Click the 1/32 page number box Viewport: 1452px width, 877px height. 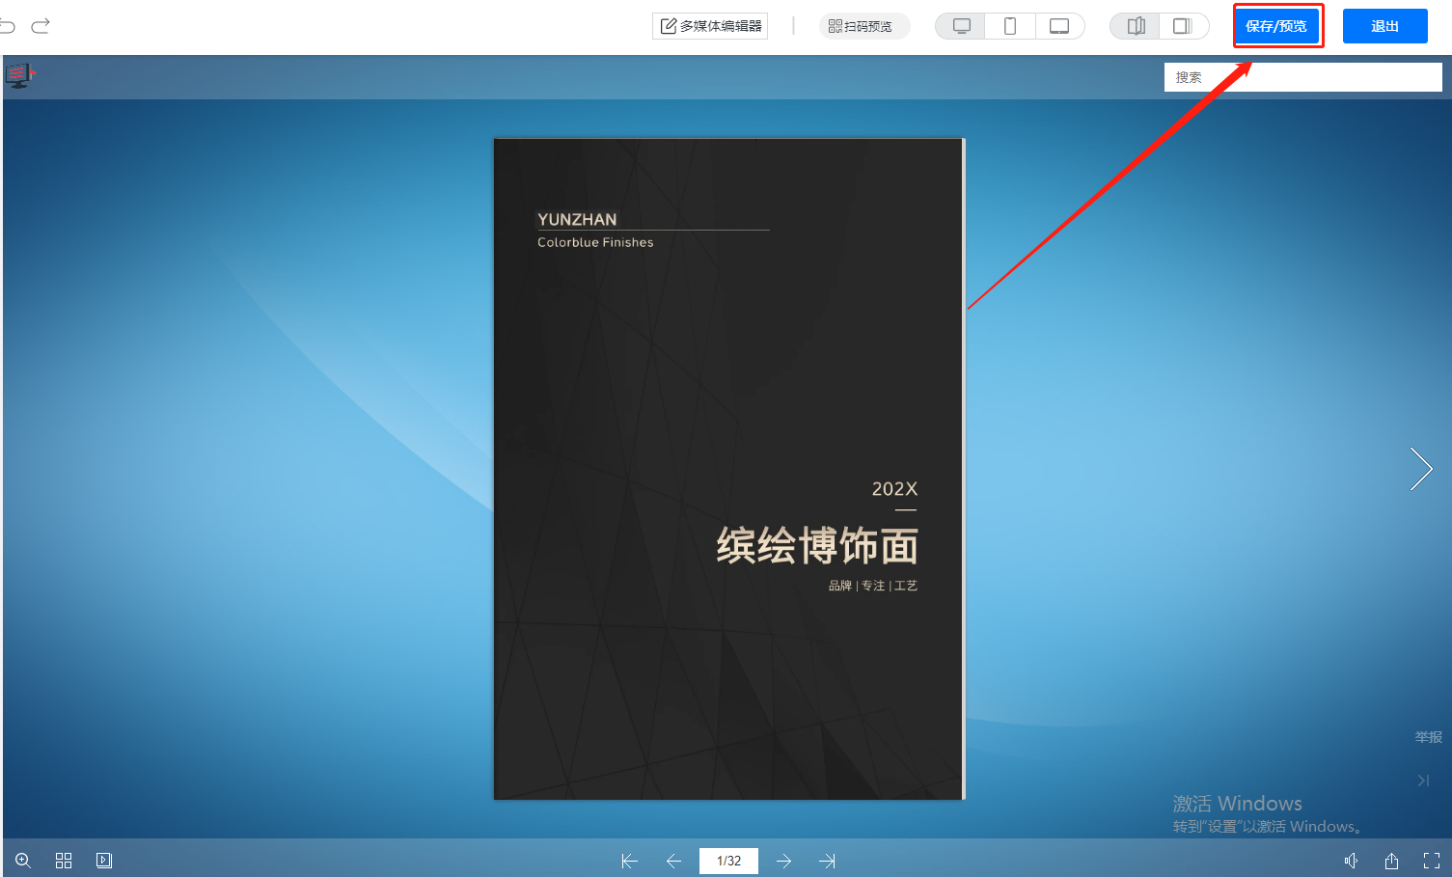(x=728, y=861)
